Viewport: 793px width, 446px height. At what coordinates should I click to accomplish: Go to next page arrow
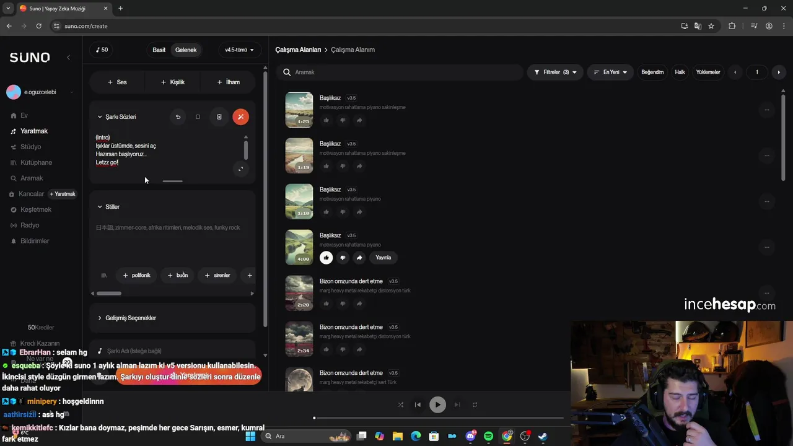[x=779, y=72]
